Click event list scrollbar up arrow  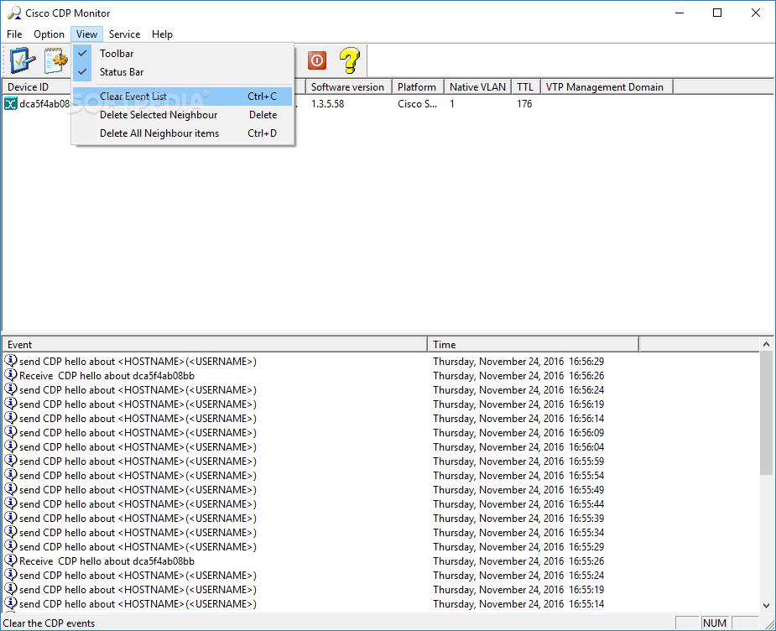click(766, 344)
